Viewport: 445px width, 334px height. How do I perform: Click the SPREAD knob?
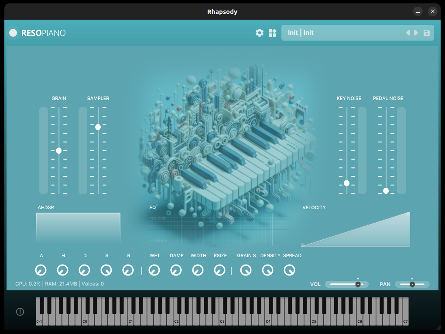[290, 270]
